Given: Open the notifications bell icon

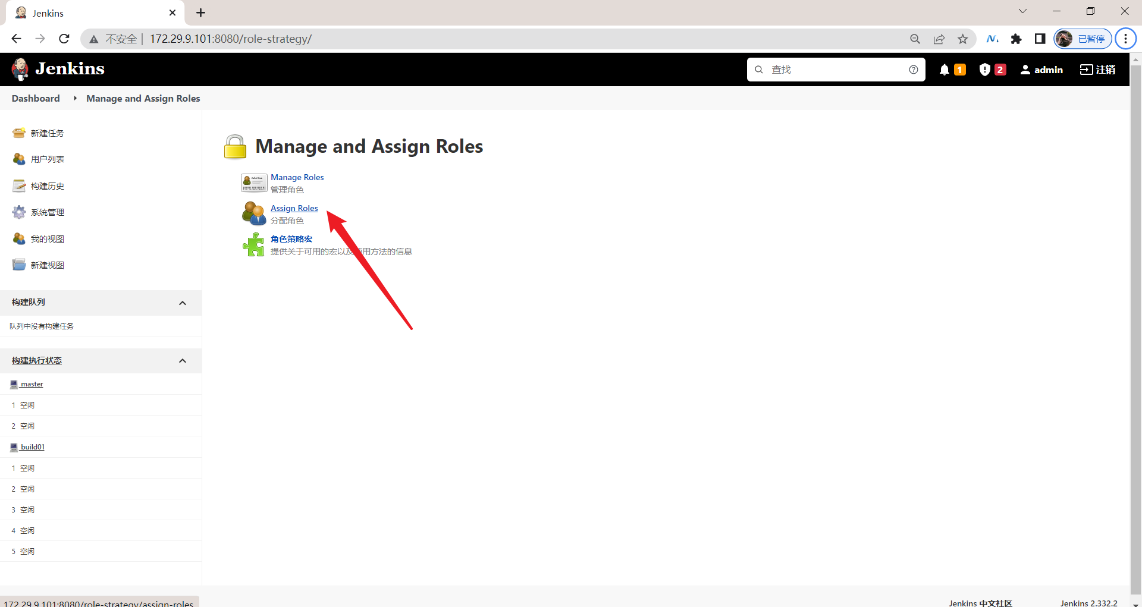Looking at the screenshot, I should 944,70.
